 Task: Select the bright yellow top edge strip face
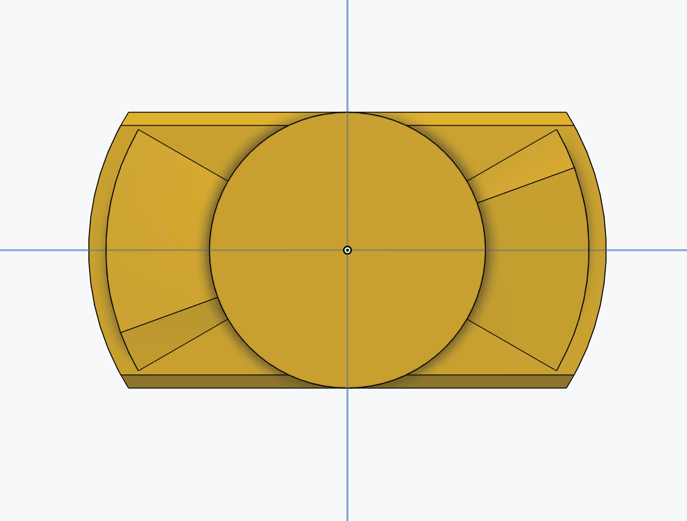tap(207, 119)
